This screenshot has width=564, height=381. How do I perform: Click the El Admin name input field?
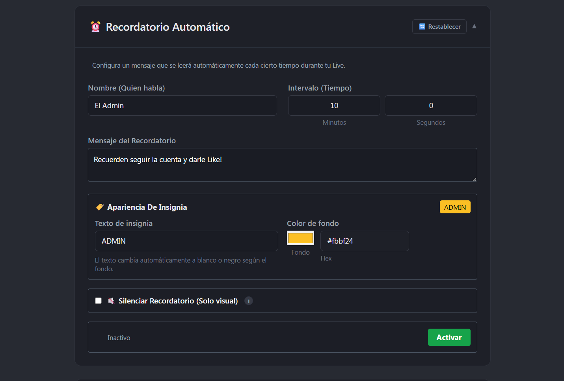coord(182,105)
